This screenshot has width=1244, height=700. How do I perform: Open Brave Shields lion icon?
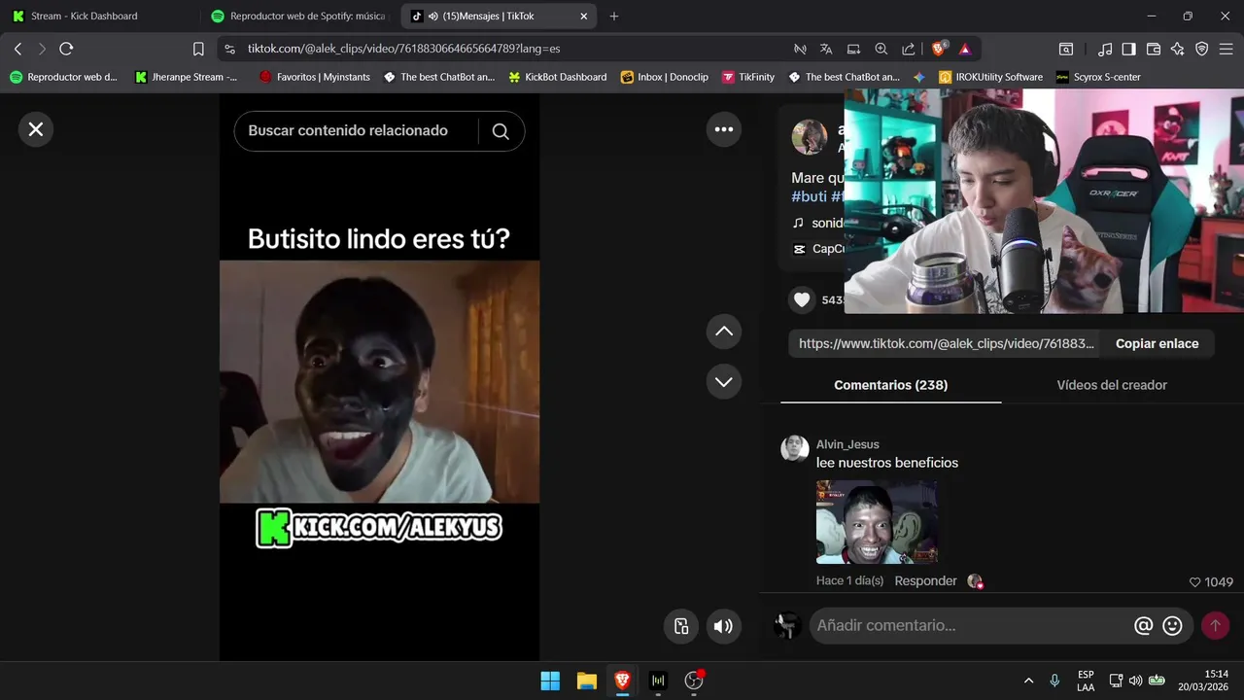click(939, 49)
